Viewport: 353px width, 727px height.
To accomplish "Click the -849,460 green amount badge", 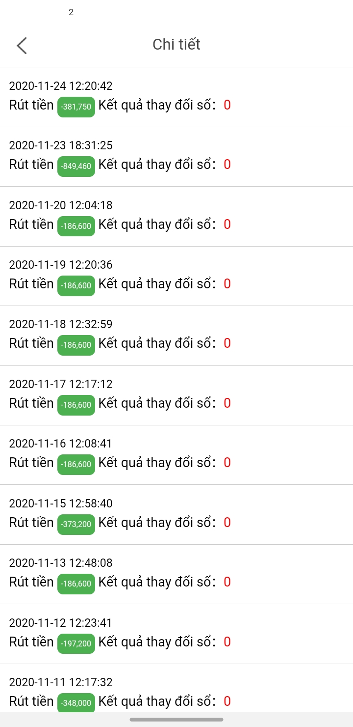I will click(76, 166).
